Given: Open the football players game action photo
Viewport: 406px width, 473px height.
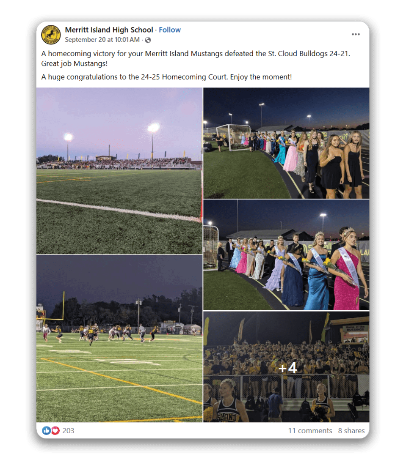Looking at the screenshot, I should [119, 339].
